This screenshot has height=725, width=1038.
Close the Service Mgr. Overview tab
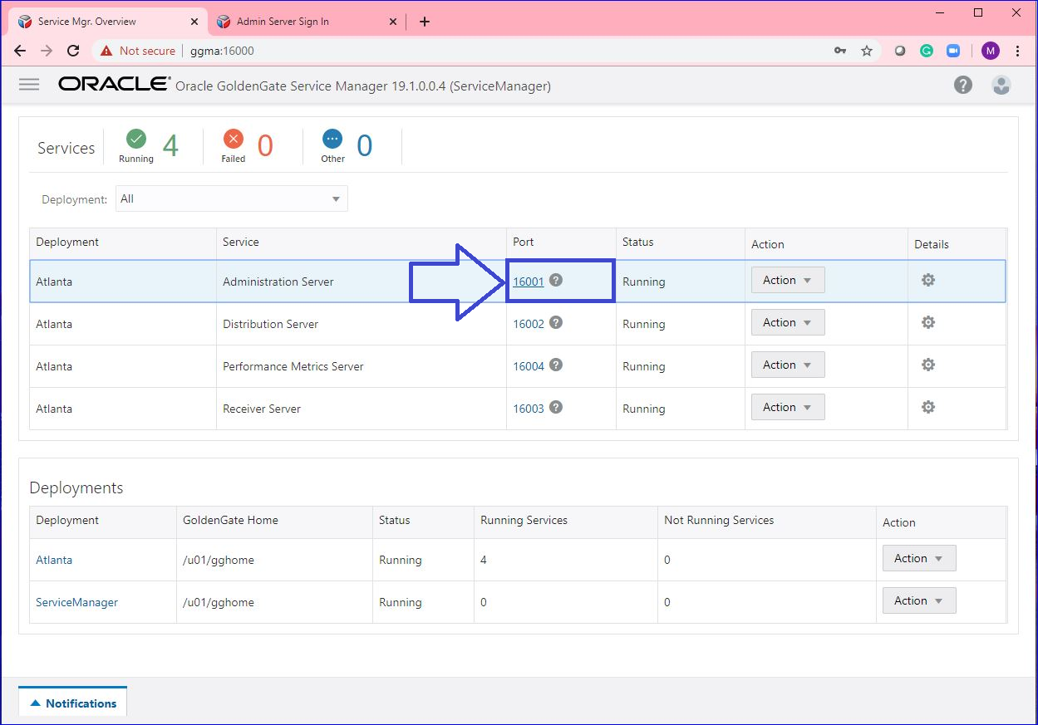[x=195, y=22]
